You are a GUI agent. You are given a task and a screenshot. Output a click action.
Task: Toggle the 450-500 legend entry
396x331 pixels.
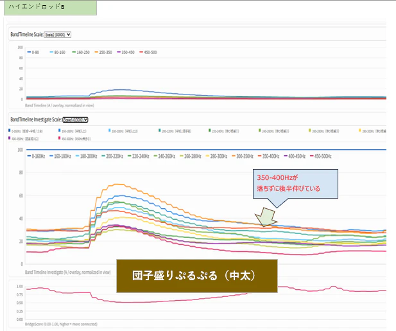point(148,52)
